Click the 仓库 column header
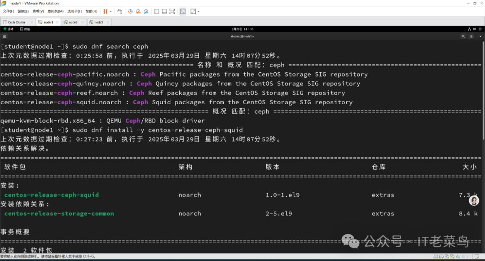Image resolution: width=485 pixels, height=261 pixels. (x=379, y=167)
